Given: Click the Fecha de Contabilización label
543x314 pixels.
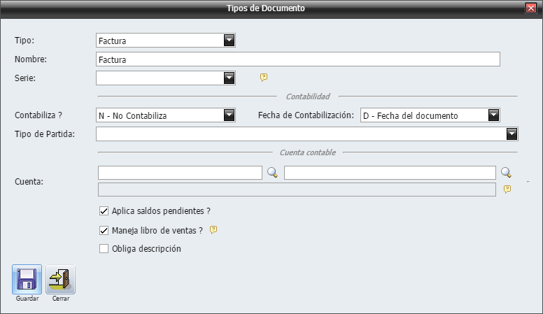Looking at the screenshot, I should (306, 115).
